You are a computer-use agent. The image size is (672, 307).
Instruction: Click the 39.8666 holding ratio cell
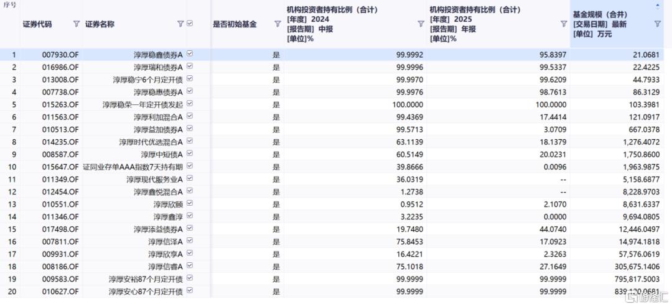click(409, 167)
